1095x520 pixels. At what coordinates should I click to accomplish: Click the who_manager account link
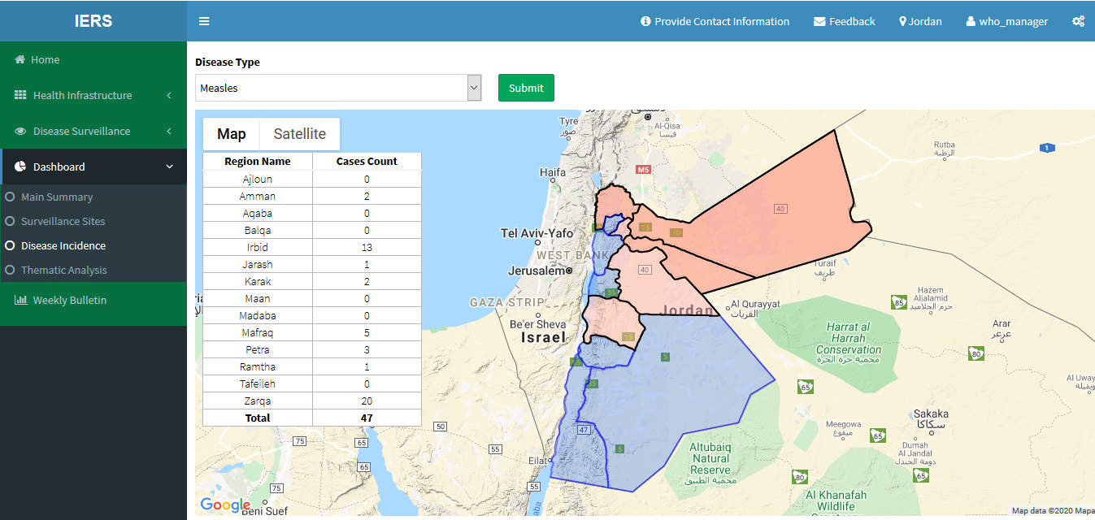click(1007, 22)
